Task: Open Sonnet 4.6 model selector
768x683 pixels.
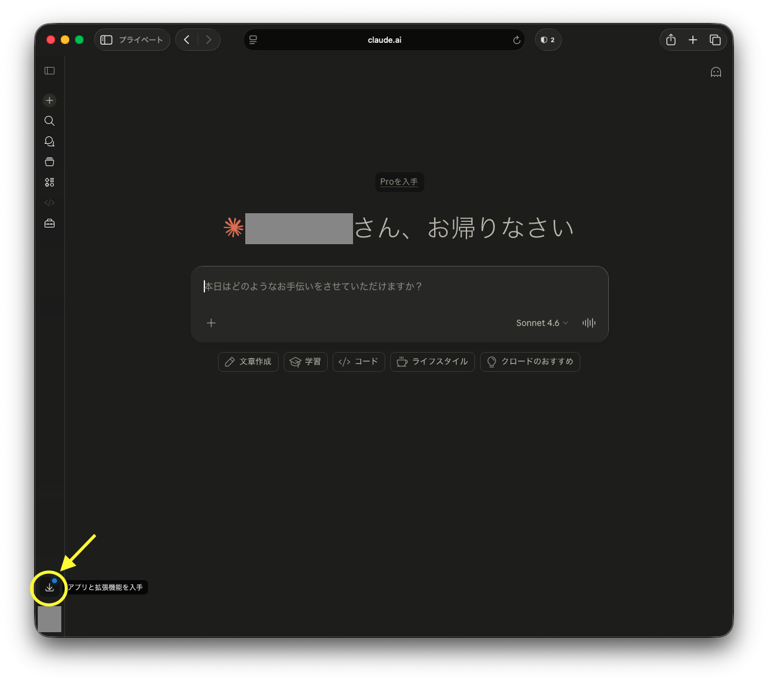Action: click(x=542, y=323)
